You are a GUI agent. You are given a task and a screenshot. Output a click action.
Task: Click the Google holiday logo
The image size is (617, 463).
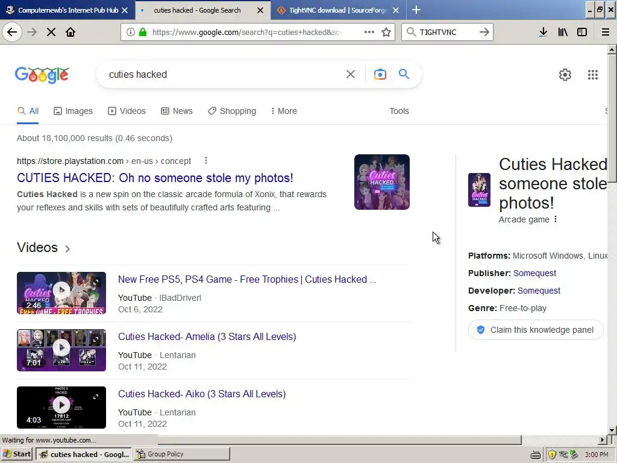click(42, 75)
